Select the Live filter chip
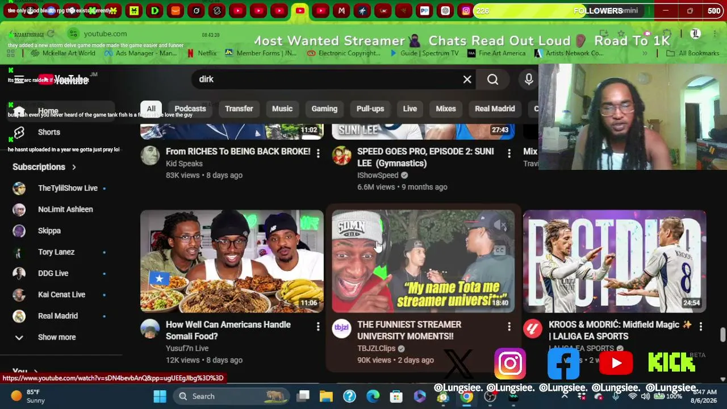 pos(410,108)
